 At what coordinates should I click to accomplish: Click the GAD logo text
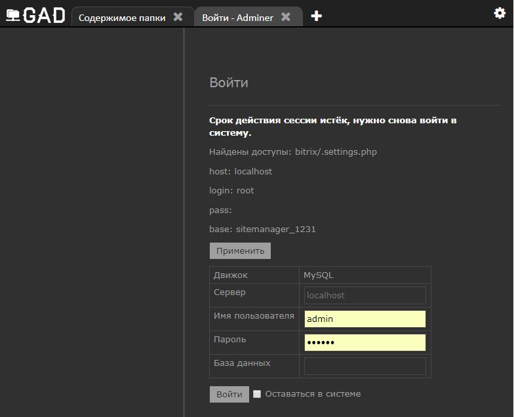(x=45, y=16)
